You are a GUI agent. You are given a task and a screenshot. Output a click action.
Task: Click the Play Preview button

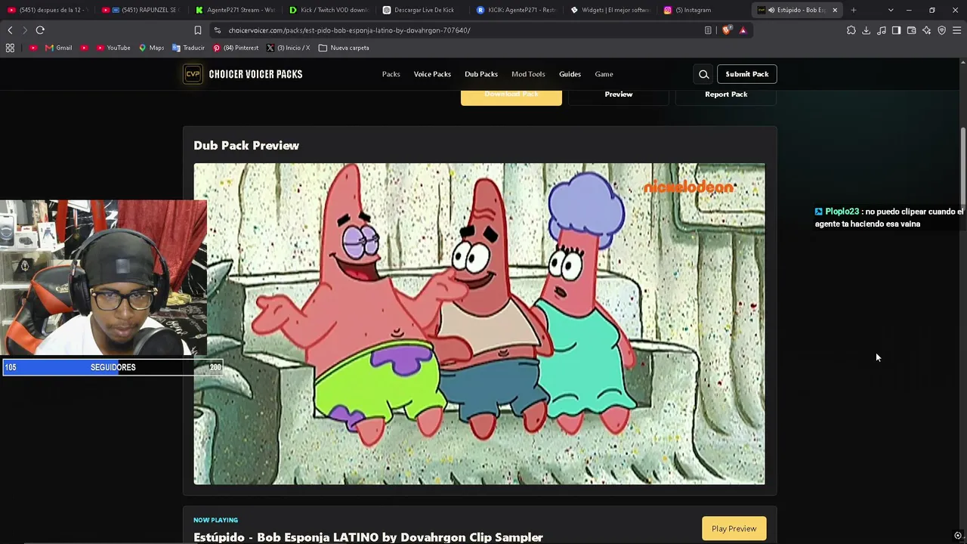(734, 529)
